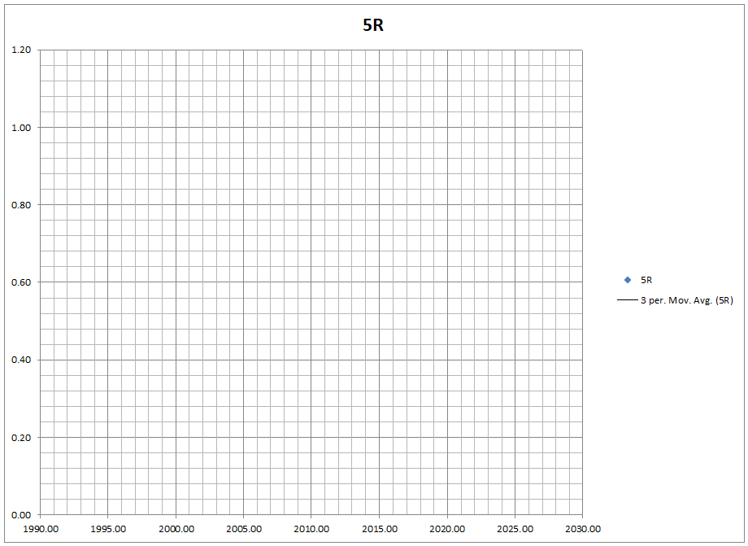Click the vertical axis label 1.20

(22, 50)
